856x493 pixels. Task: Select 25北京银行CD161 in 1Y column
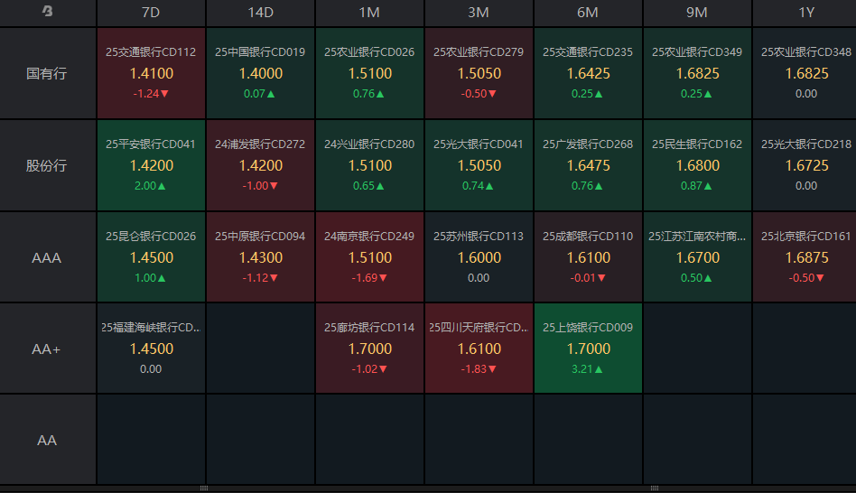point(805,257)
